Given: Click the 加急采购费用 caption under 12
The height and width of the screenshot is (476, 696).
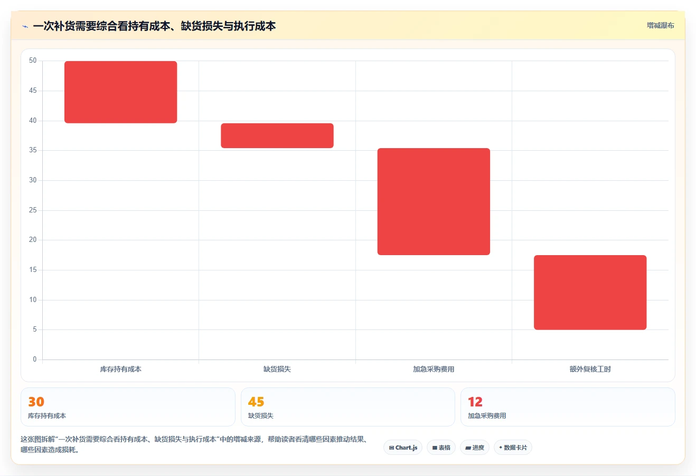Looking at the screenshot, I should pyautogui.click(x=487, y=416).
